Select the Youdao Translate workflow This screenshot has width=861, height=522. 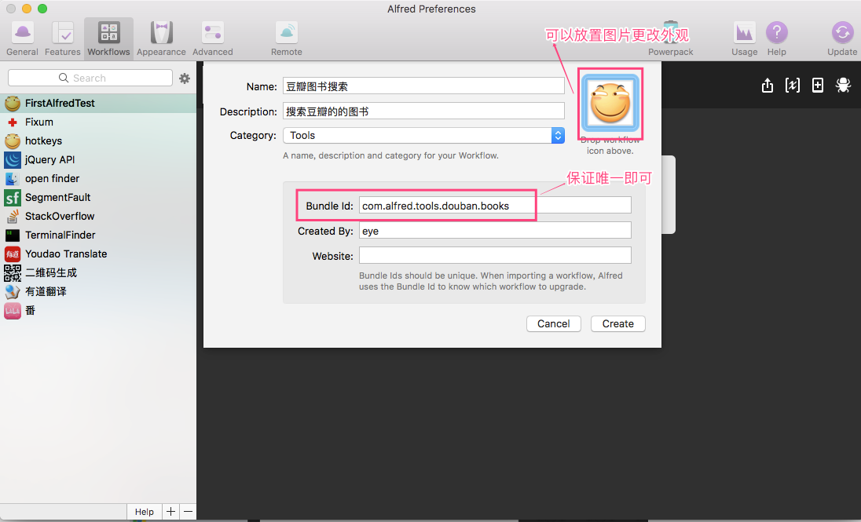98,254
